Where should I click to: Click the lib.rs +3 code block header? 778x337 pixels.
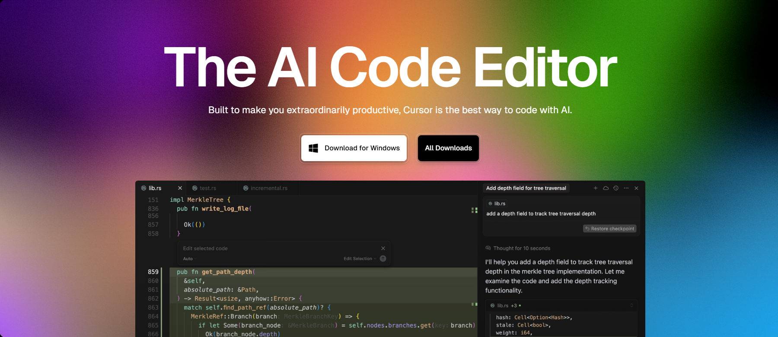point(561,305)
